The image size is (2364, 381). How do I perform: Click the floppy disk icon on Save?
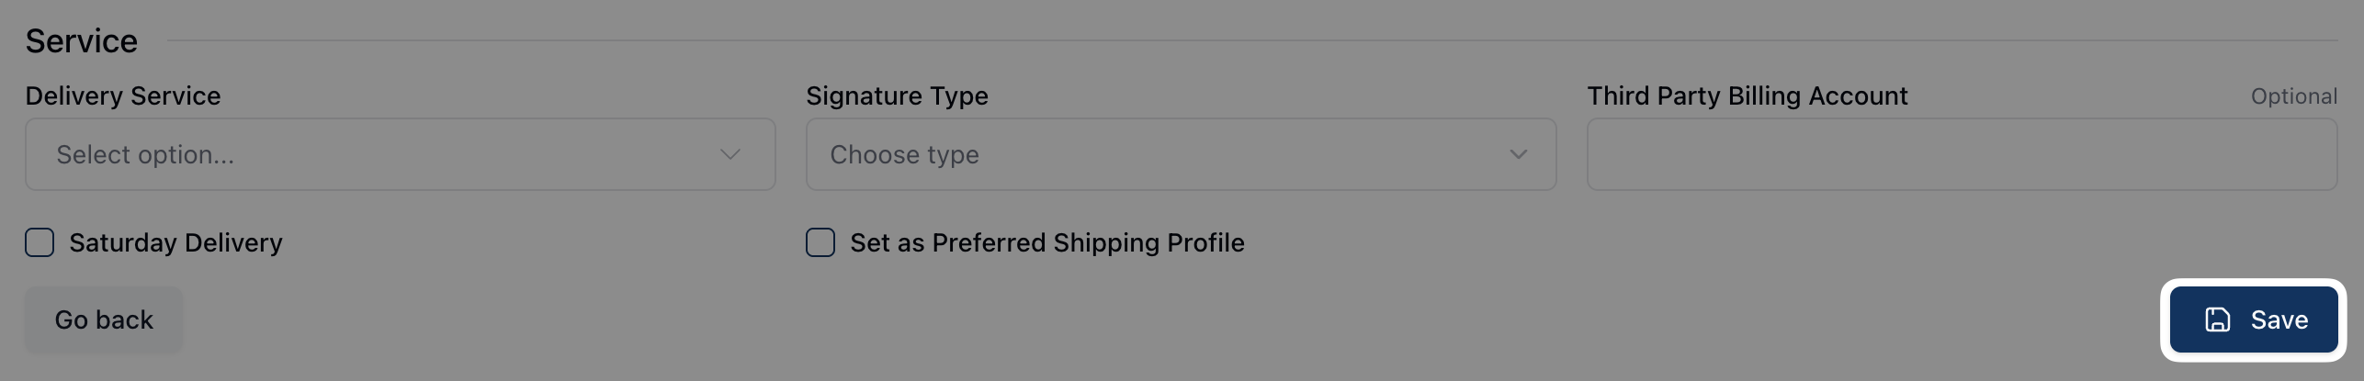(x=2218, y=319)
